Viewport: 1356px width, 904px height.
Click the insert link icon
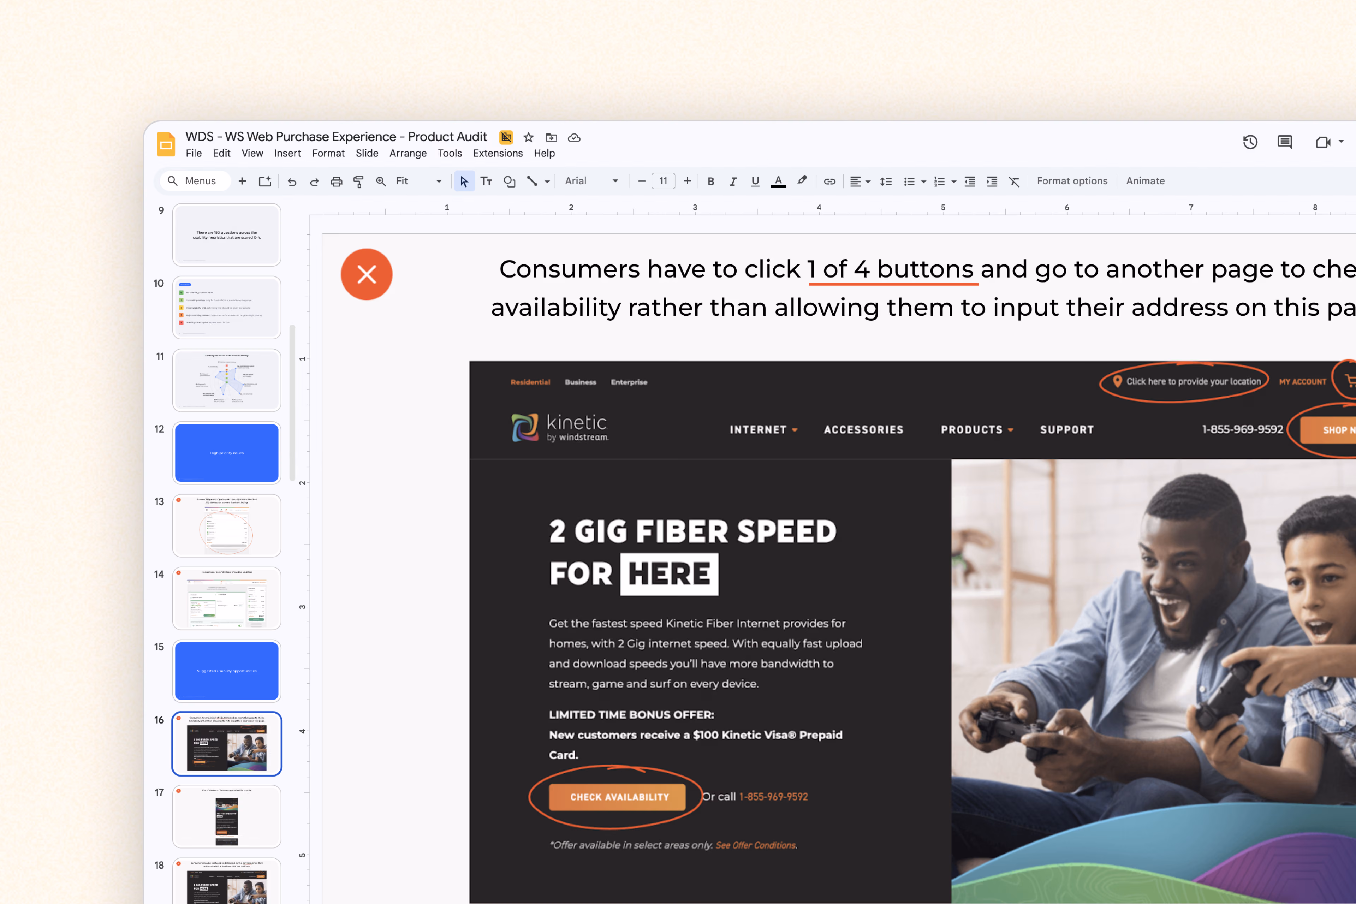tap(829, 182)
